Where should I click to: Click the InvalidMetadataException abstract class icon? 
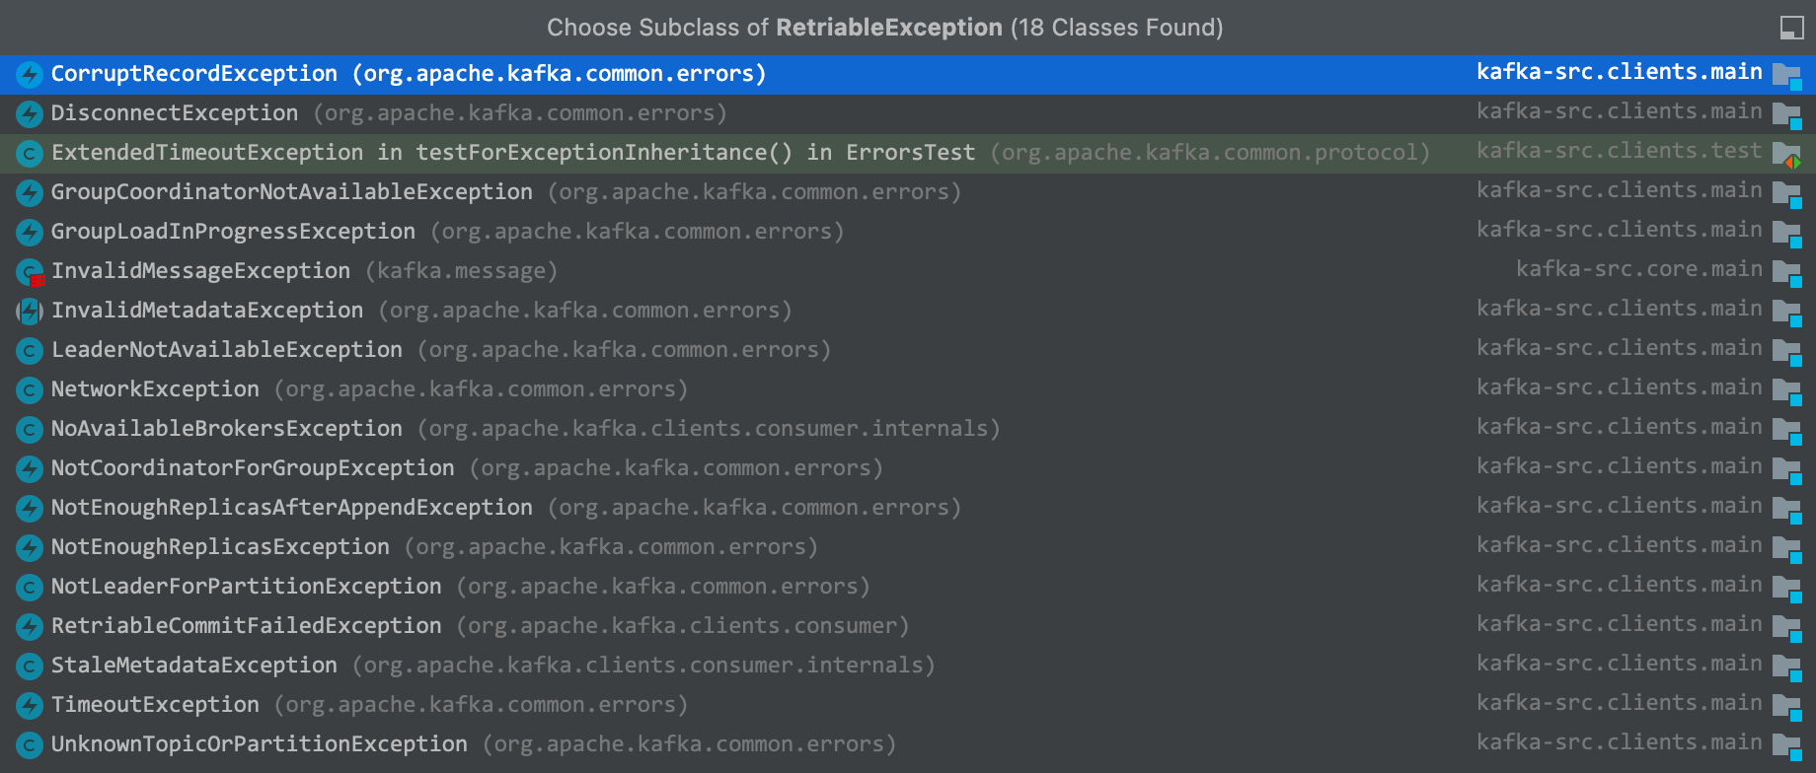pyautogui.click(x=30, y=311)
